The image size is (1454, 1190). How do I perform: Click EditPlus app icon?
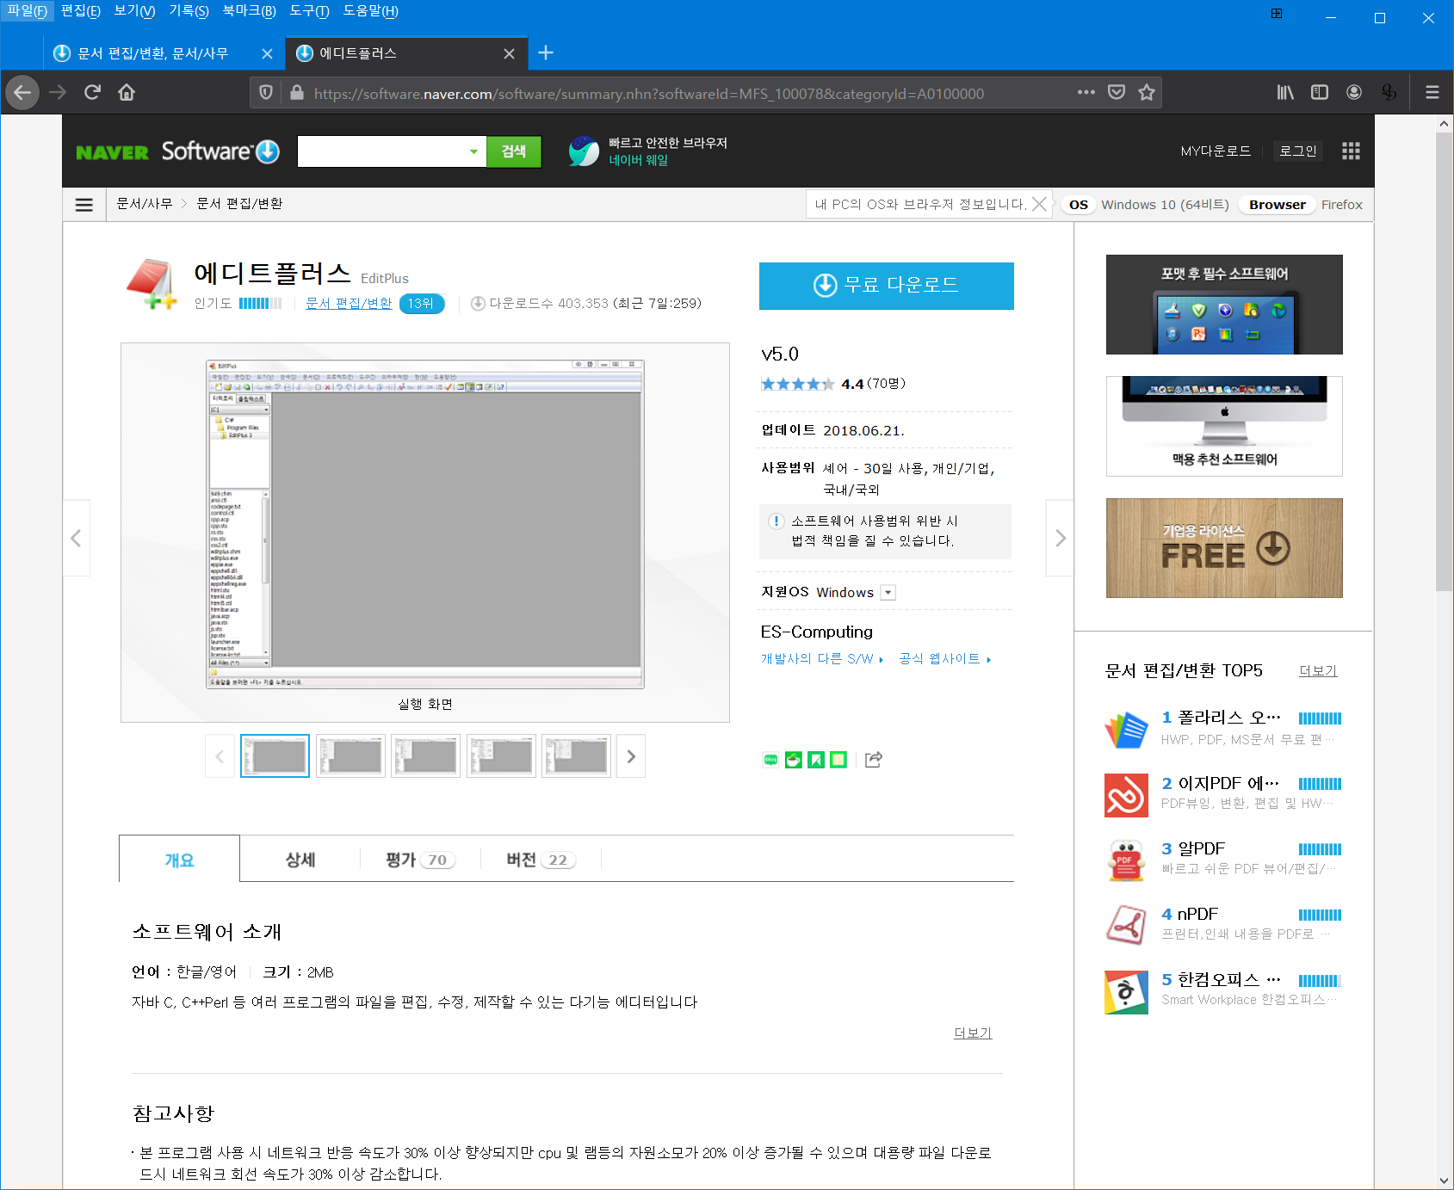(152, 284)
